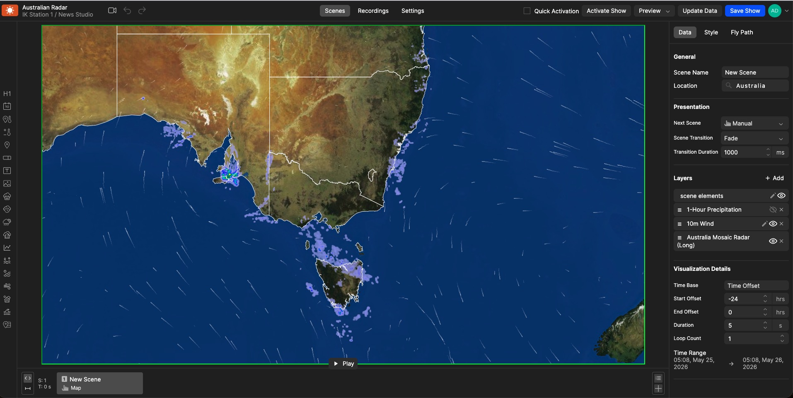Click the Save Show button

pyautogui.click(x=745, y=11)
